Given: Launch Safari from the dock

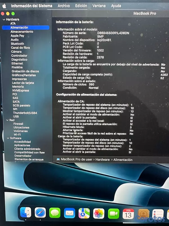Looking at the screenshot, I should pyautogui.click(x=40, y=212).
